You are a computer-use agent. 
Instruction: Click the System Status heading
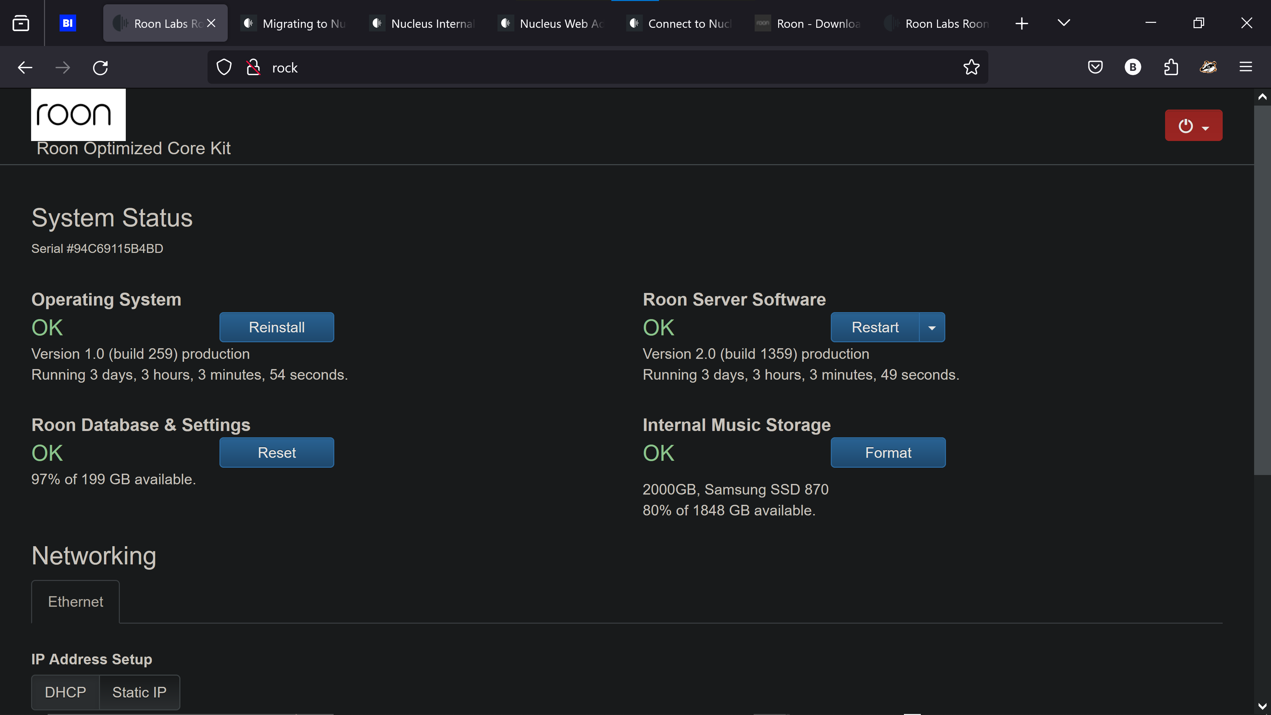112,217
